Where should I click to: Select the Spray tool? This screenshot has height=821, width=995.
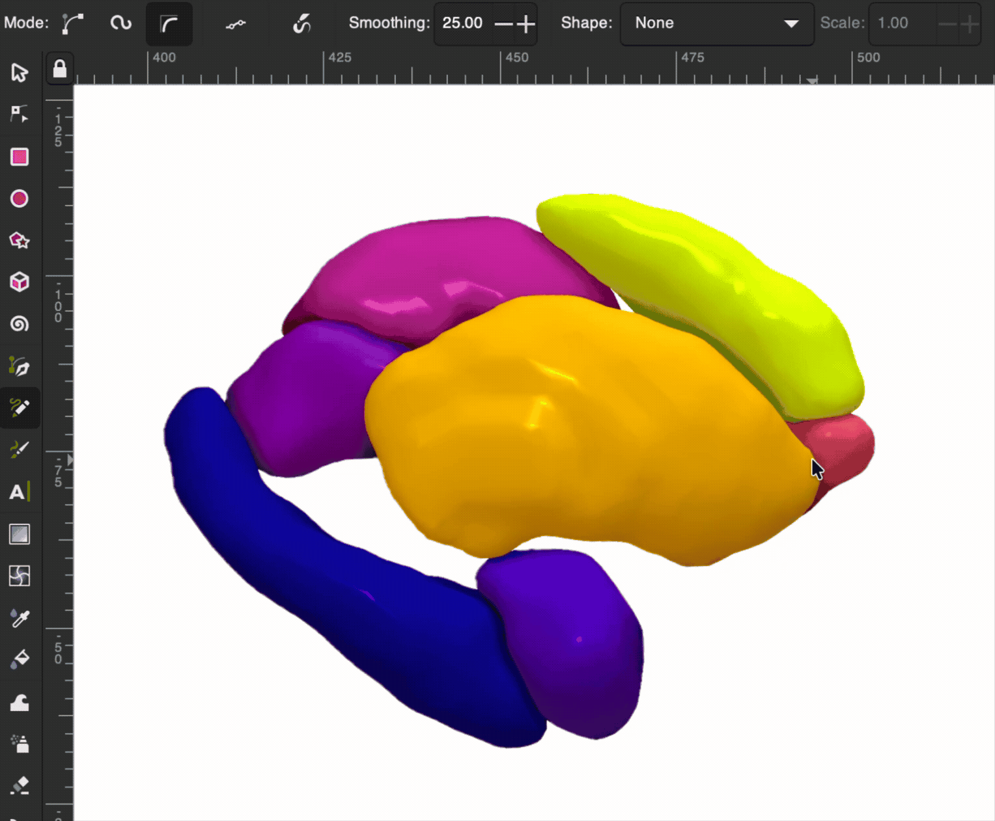[x=20, y=744]
